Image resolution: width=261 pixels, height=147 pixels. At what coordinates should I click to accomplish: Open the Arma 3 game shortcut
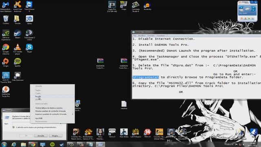pos(112,133)
